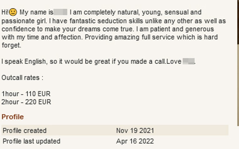Click the Profile section heading

[x=13, y=117]
